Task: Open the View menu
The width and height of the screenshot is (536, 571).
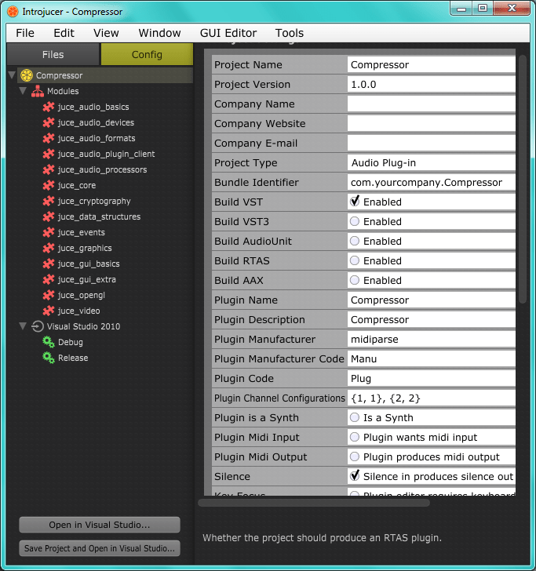Action: tap(106, 33)
